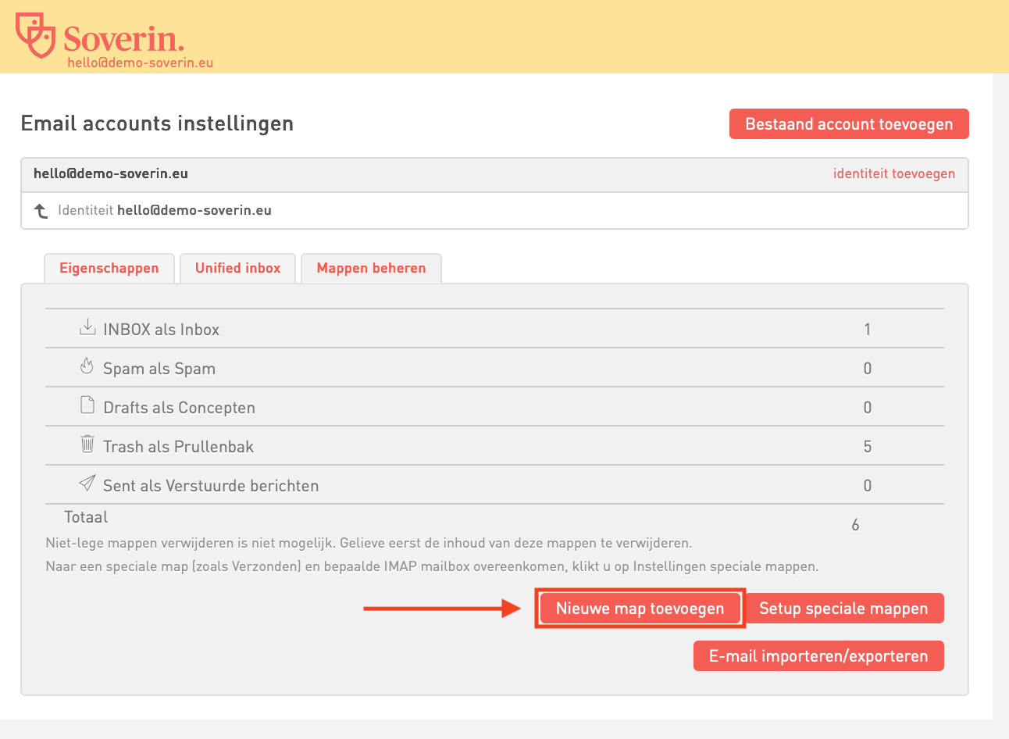Viewport: 1009px width, 739px height.
Task: Click the Spam flame icon
Action: (87, 366)
